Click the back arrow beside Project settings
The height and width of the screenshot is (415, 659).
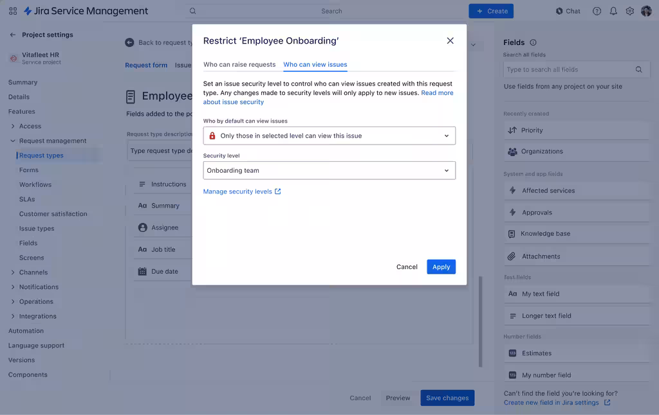coord(13,35)
